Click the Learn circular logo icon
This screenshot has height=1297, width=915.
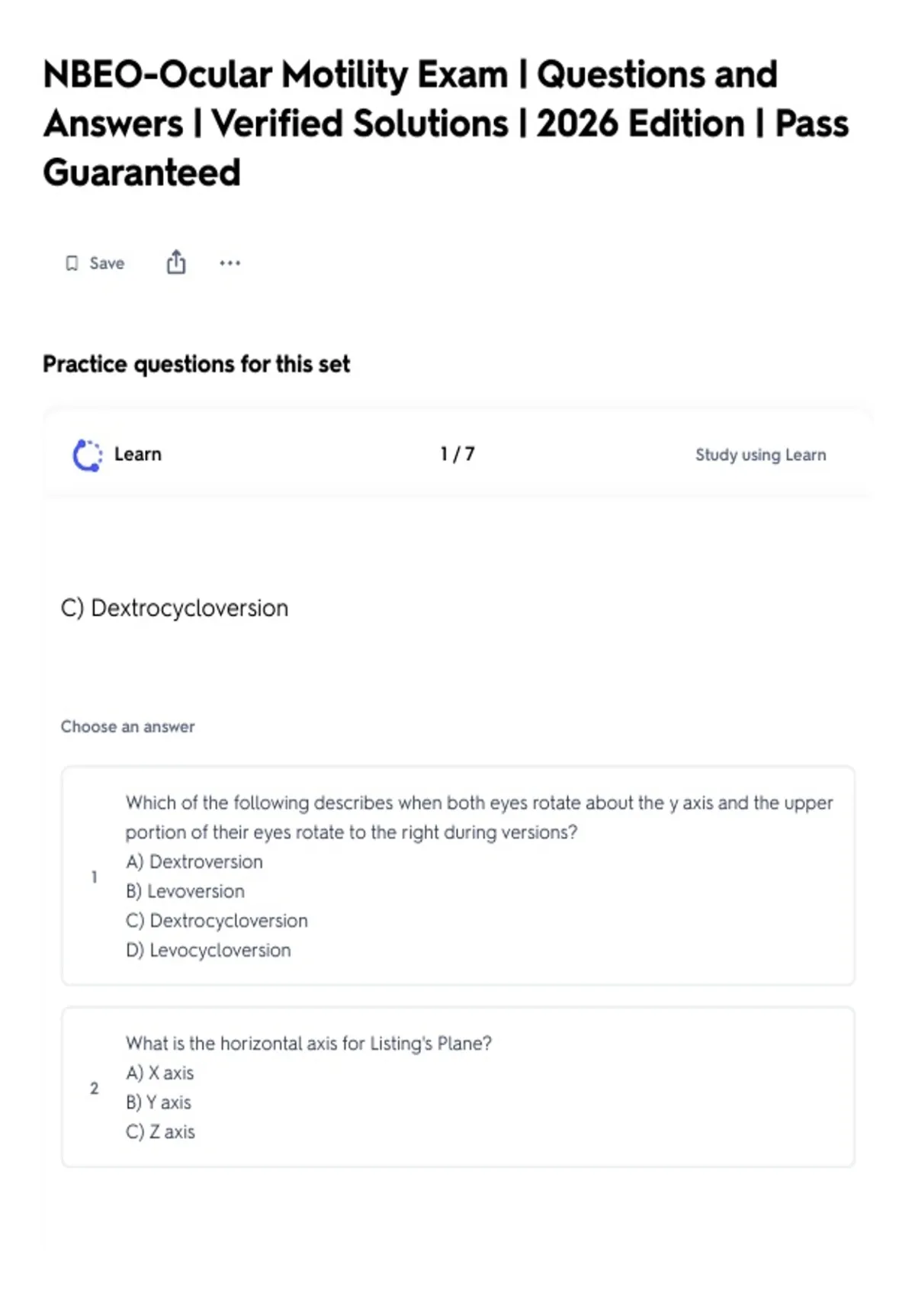coord(87,455)
